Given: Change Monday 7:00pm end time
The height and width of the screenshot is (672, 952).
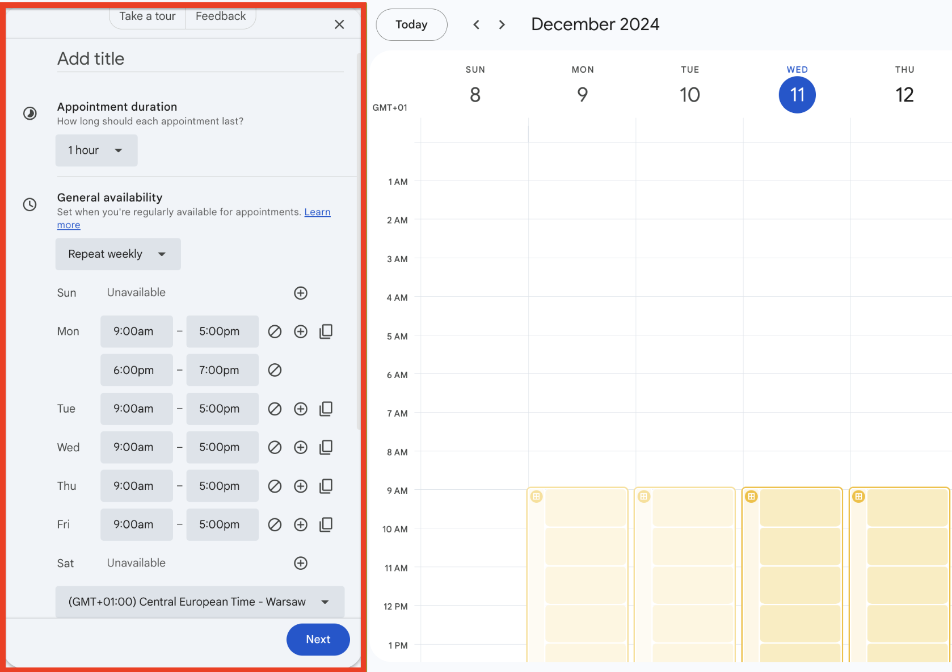Looking at the screenshot, I should click(x=222, y=370).
